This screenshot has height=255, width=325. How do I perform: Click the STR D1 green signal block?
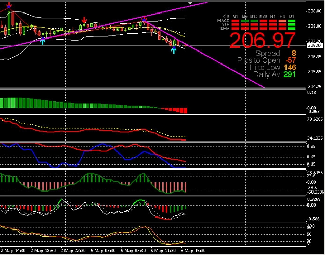[292, 24]
